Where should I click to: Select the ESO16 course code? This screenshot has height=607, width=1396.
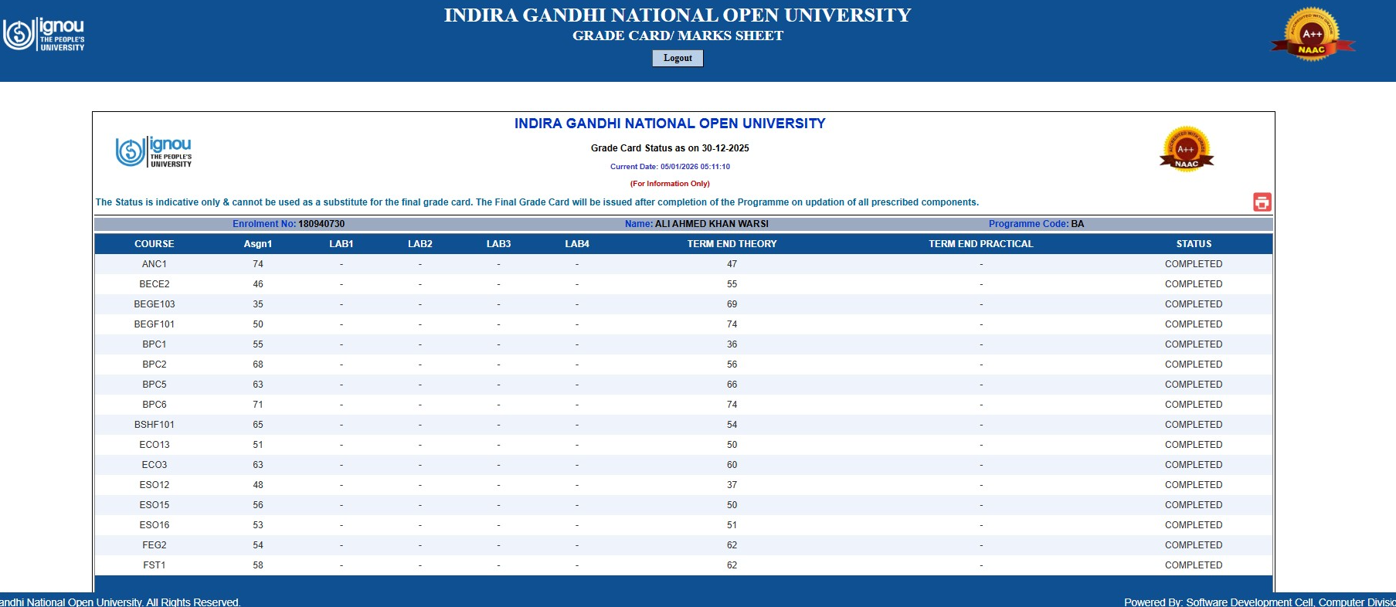[155, 525]
